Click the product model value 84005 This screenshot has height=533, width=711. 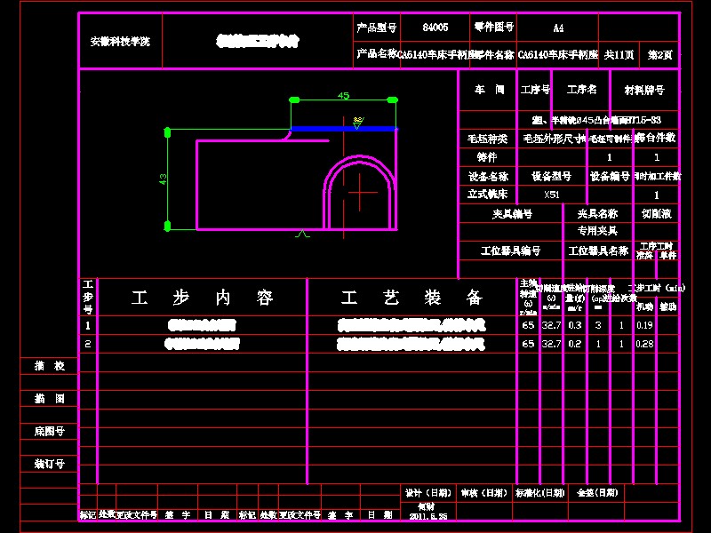coord(435,28)
